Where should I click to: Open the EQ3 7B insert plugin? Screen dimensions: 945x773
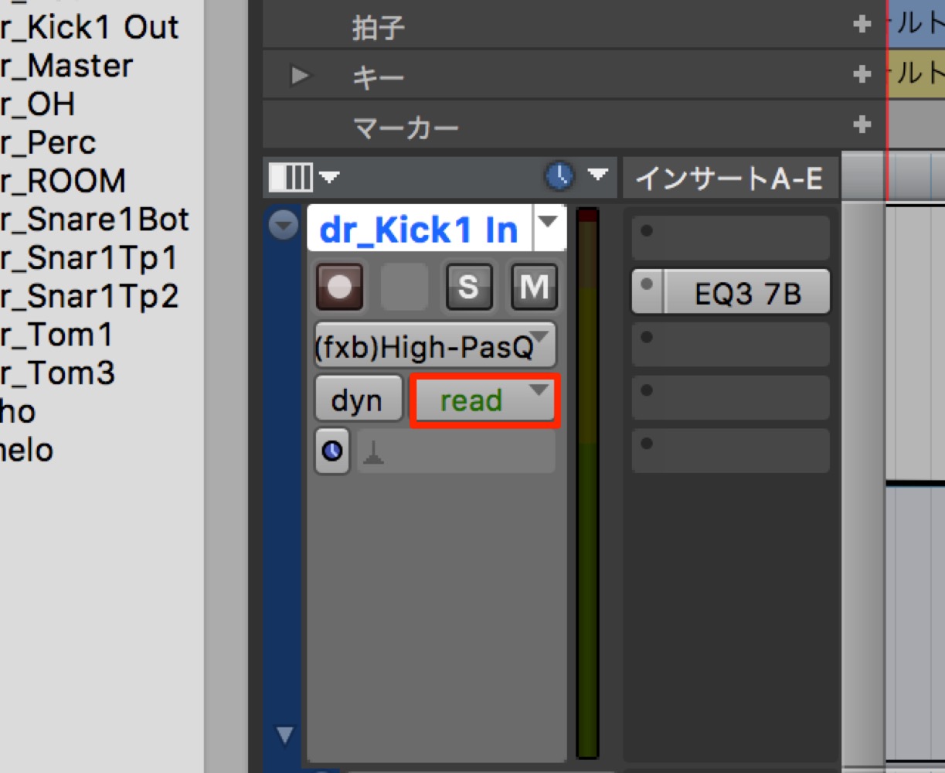pyautogui.click(x=746, y=293)
